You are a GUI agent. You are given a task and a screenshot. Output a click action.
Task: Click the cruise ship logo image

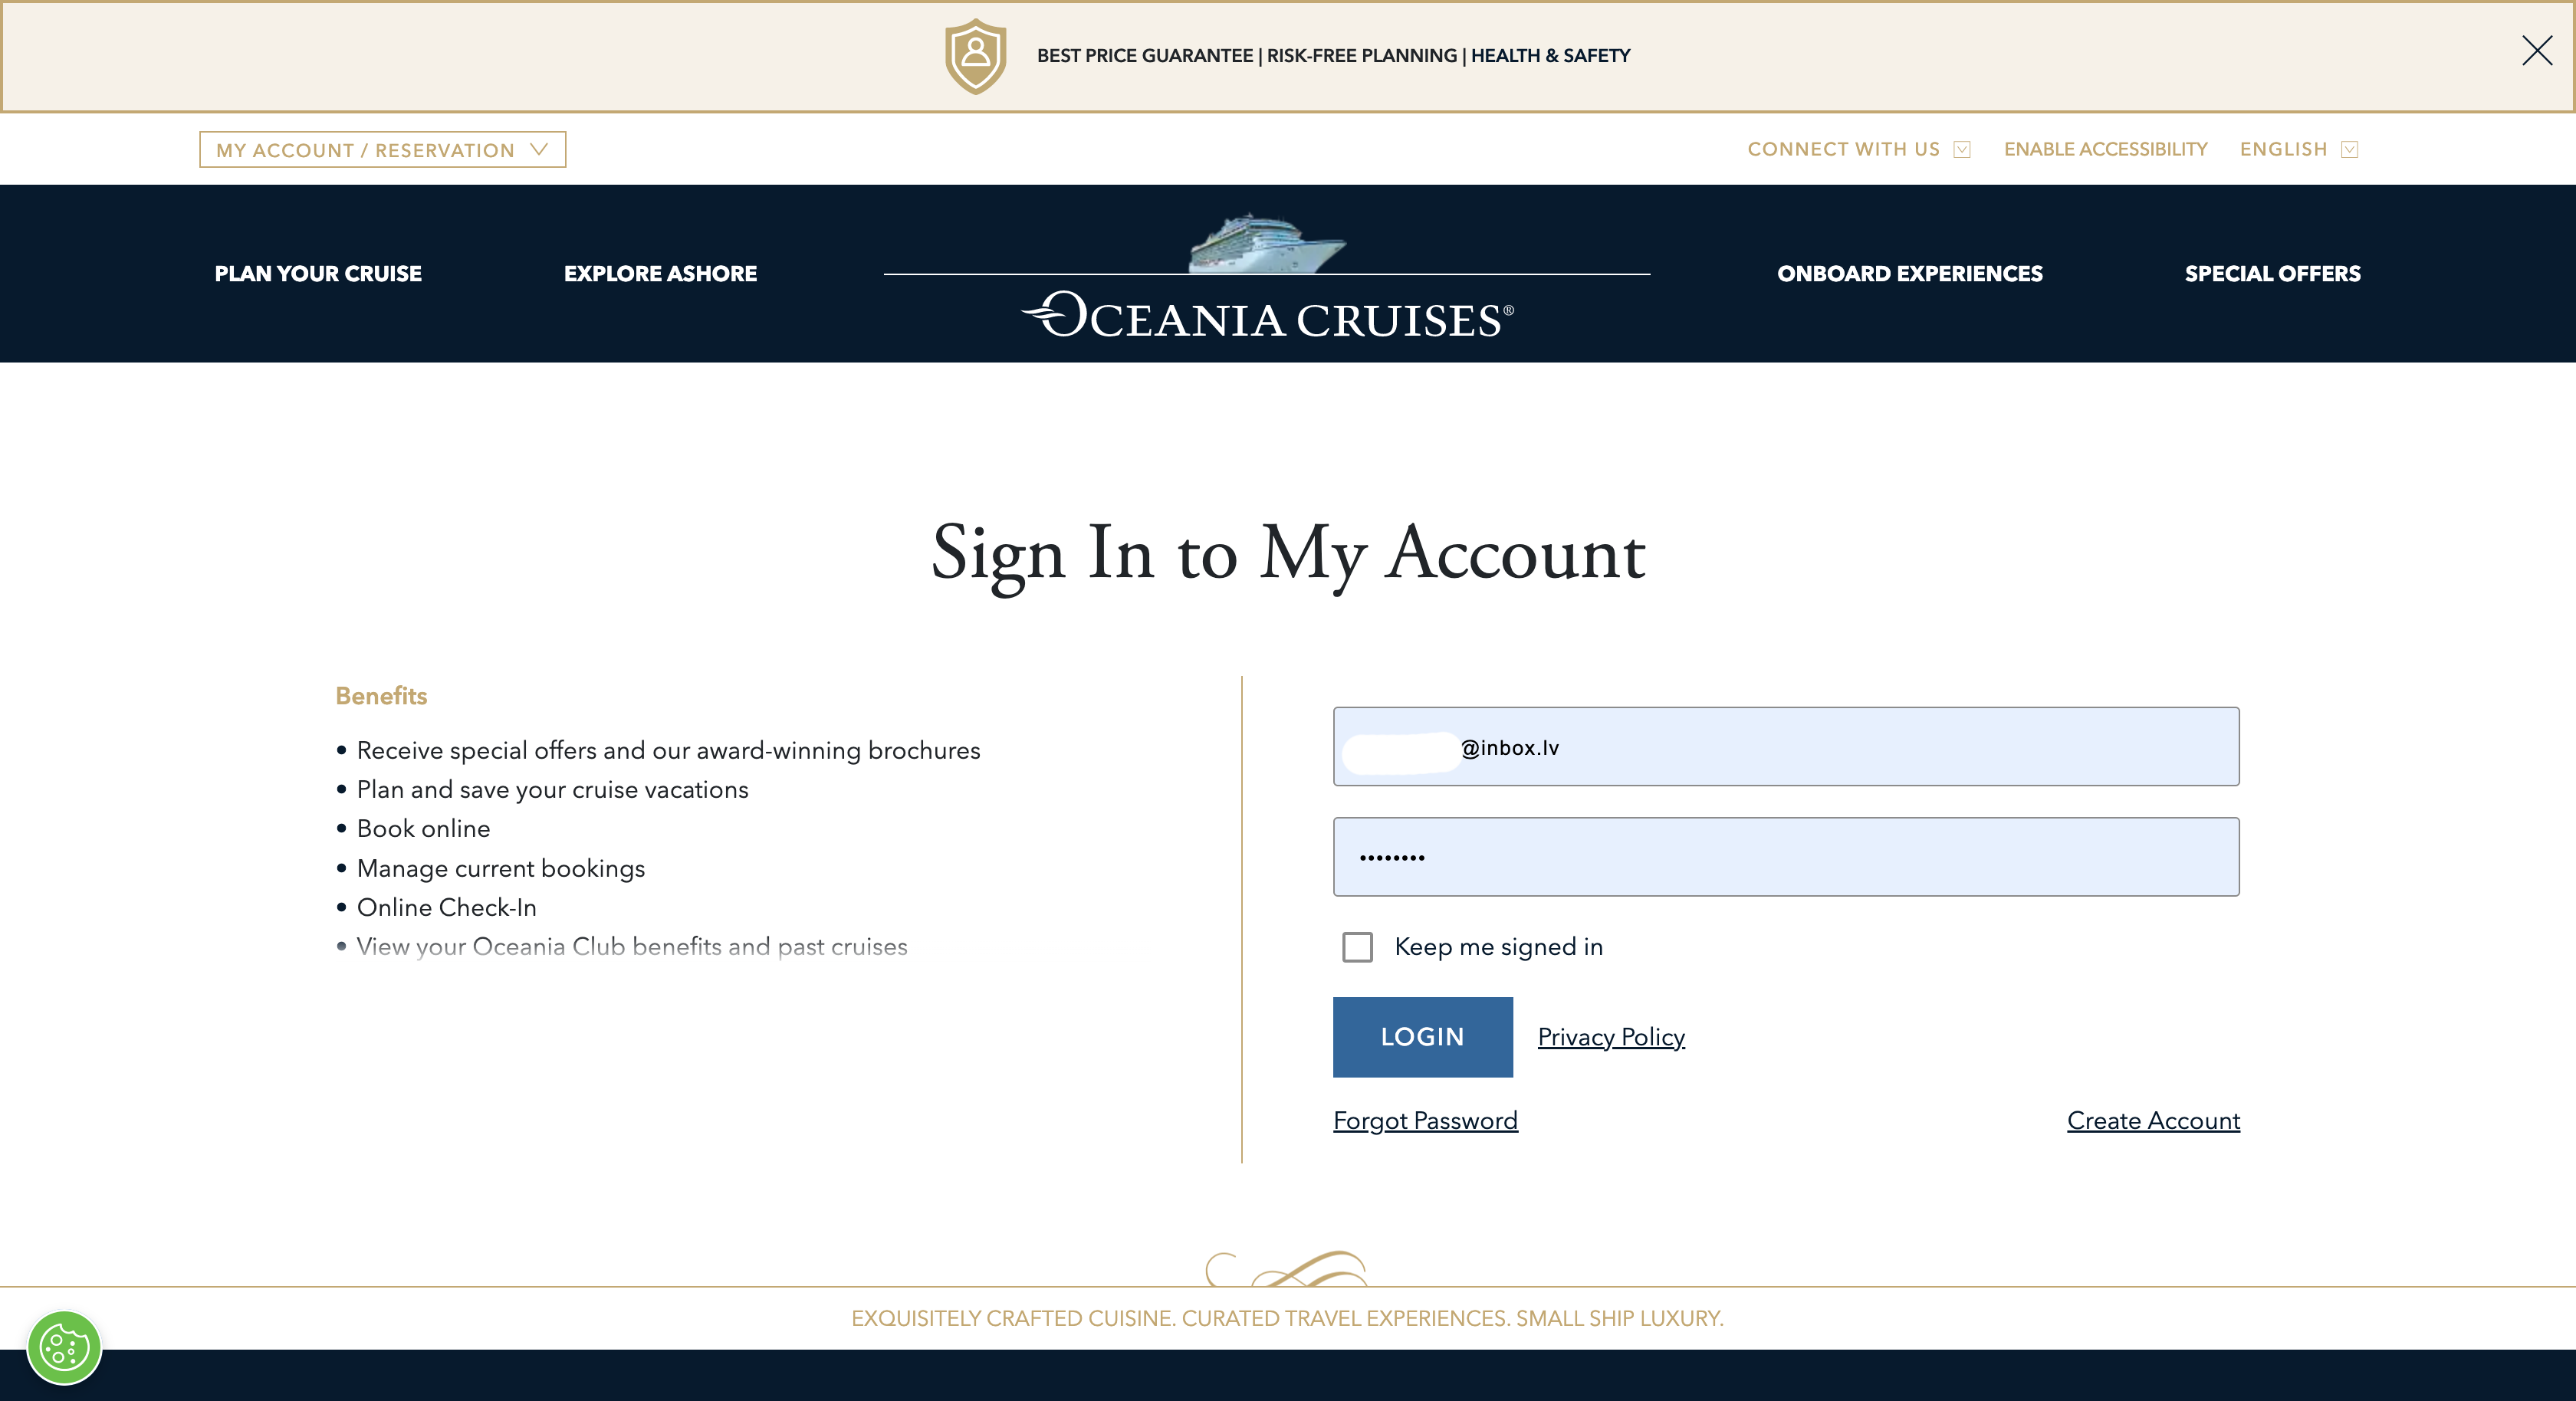[1267, 242]
